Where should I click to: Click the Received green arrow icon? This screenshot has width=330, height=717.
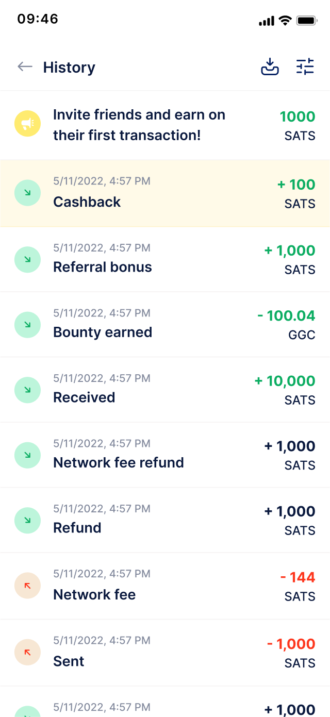27,390
